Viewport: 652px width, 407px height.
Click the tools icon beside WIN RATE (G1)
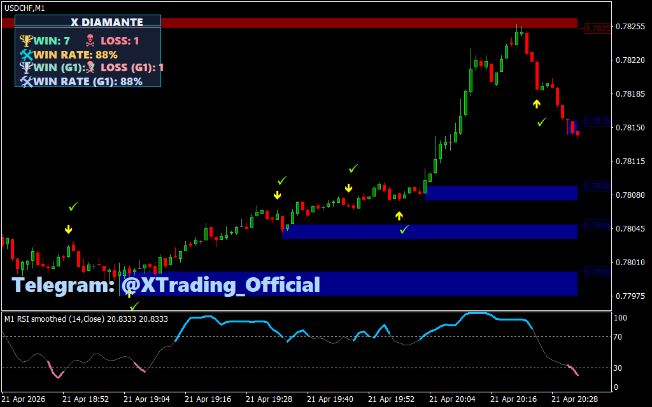pyautogui.click(x=26, y=81)
